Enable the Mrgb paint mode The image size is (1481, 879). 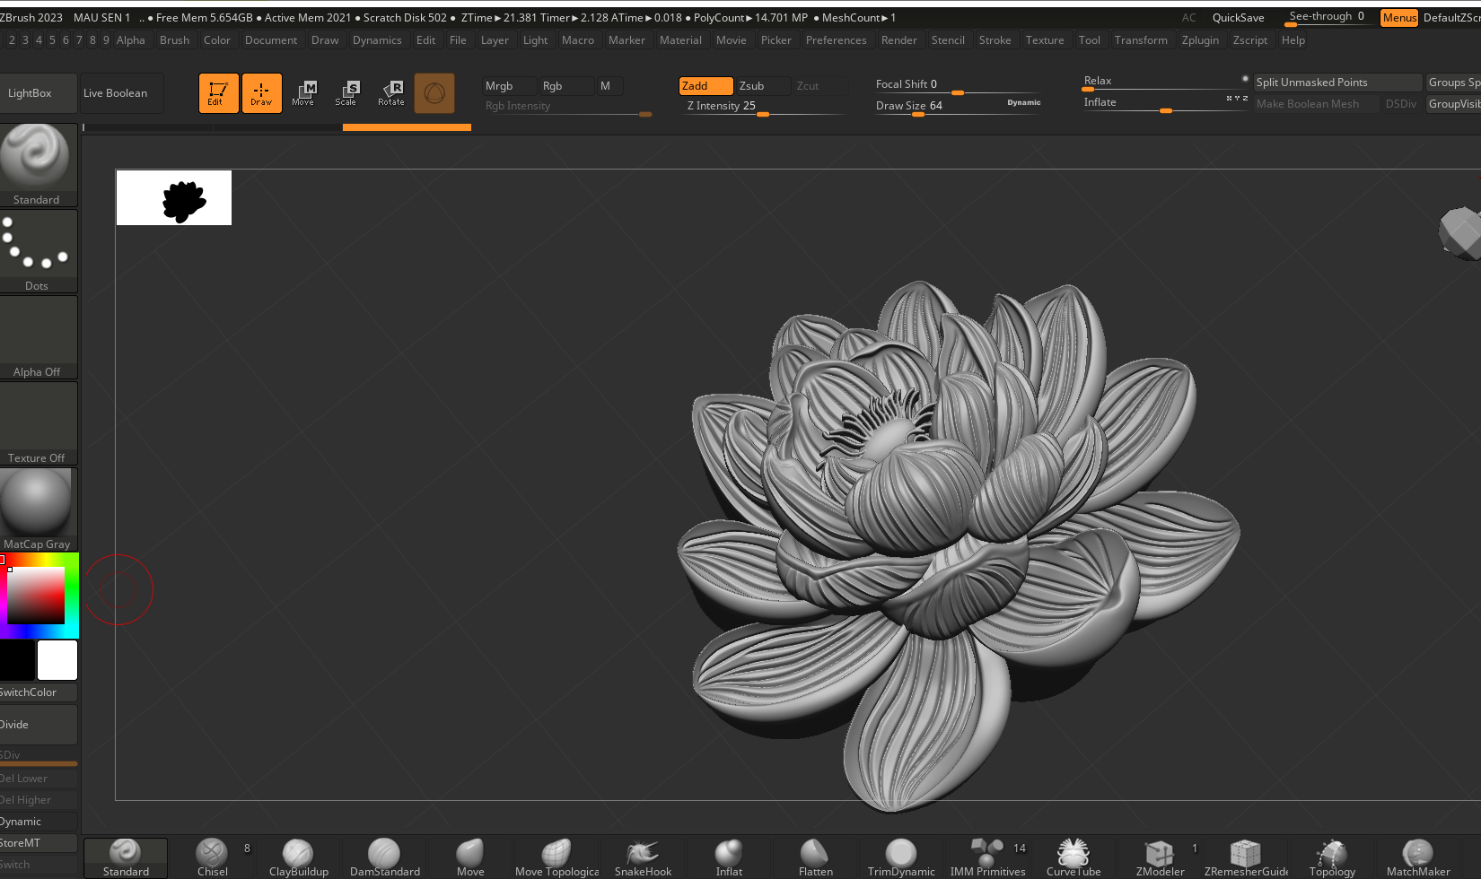click(x=507, y=86)
